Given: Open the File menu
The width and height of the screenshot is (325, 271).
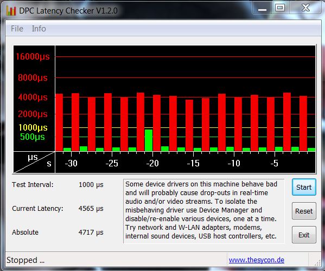Looking at the screenshot, I should pyautogui.click(x=17, y=29).
